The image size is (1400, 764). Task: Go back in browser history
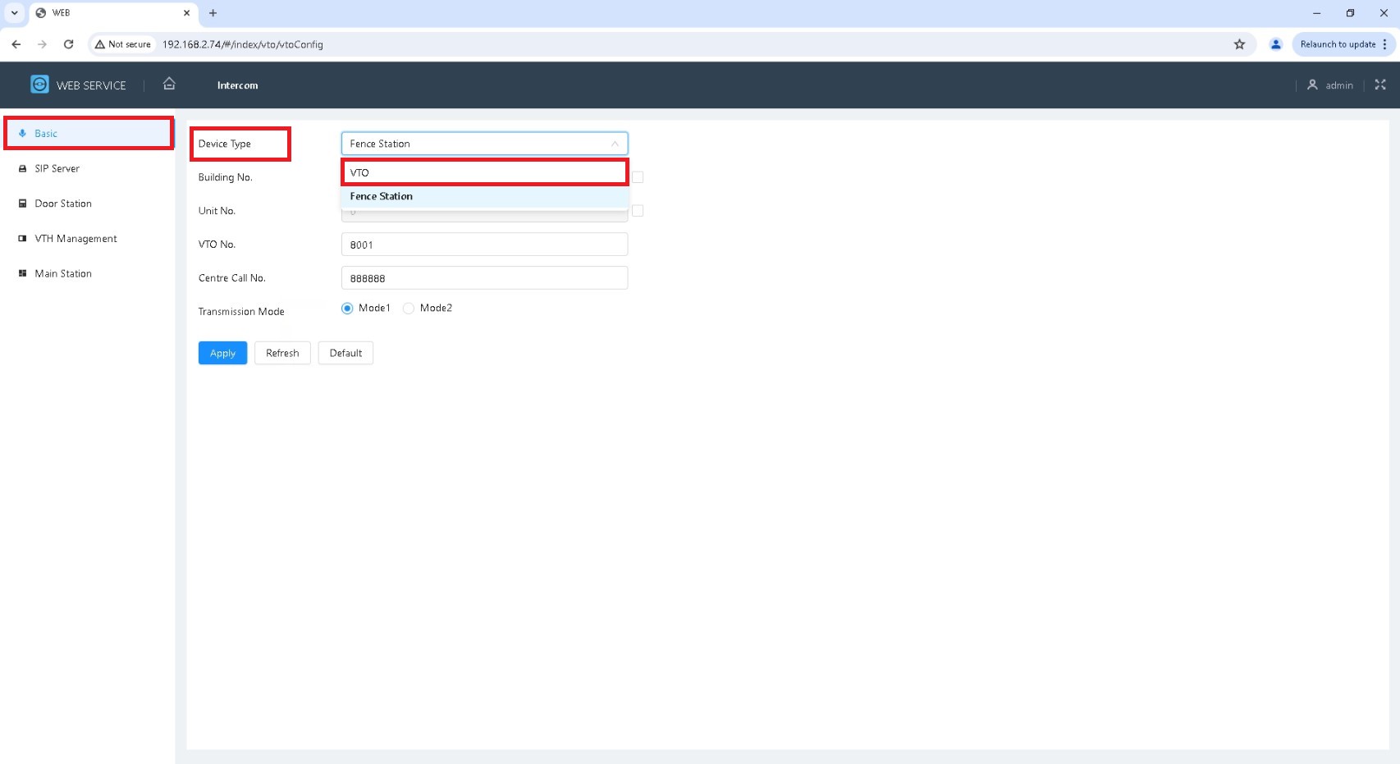16,44
